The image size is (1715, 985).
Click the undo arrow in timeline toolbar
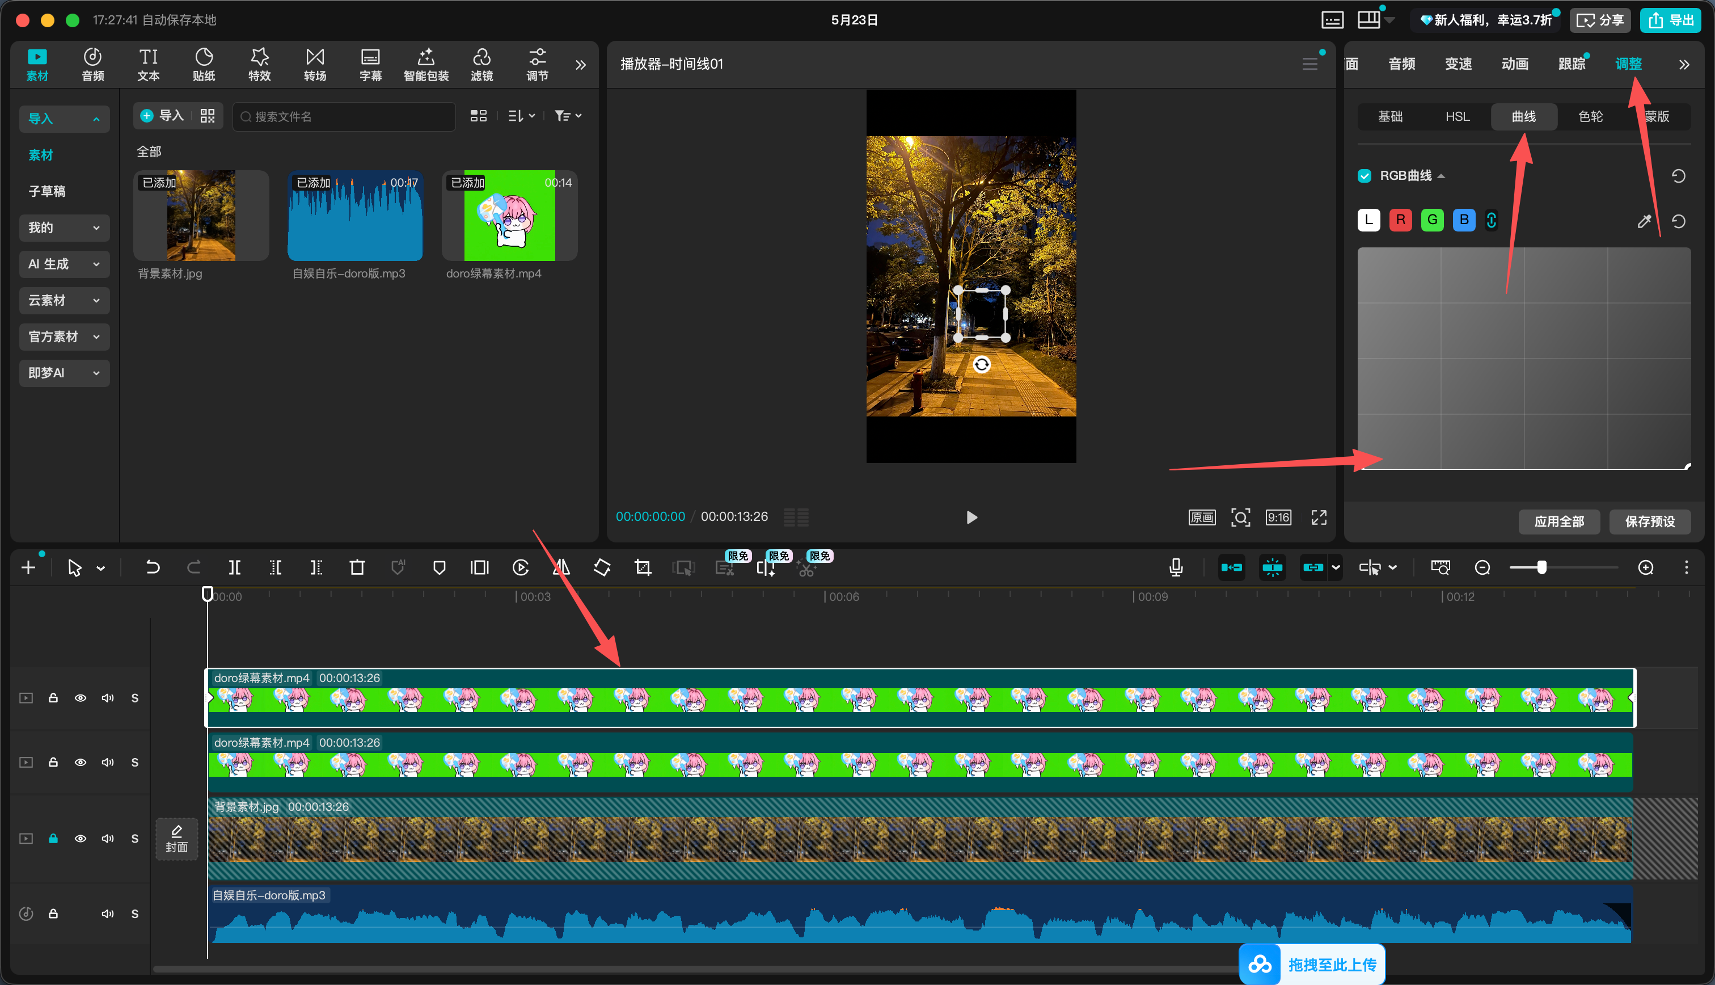pyautogui.click(x=153, y=567)
